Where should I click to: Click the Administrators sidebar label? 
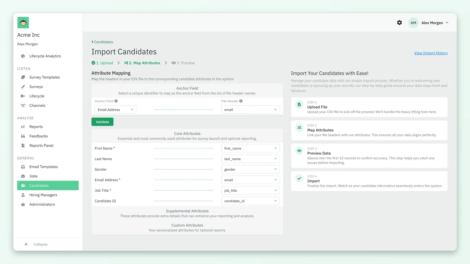[x=42, y=204]
